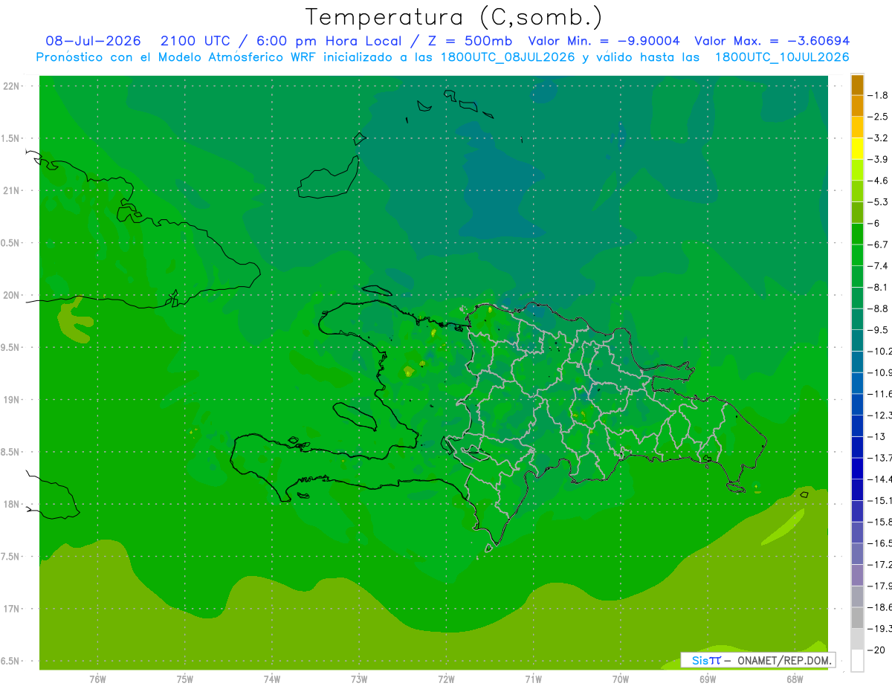Pick the dark orange swatch above -1.8
The height and width of the screenshot is (689, 892).
(857, 85)
